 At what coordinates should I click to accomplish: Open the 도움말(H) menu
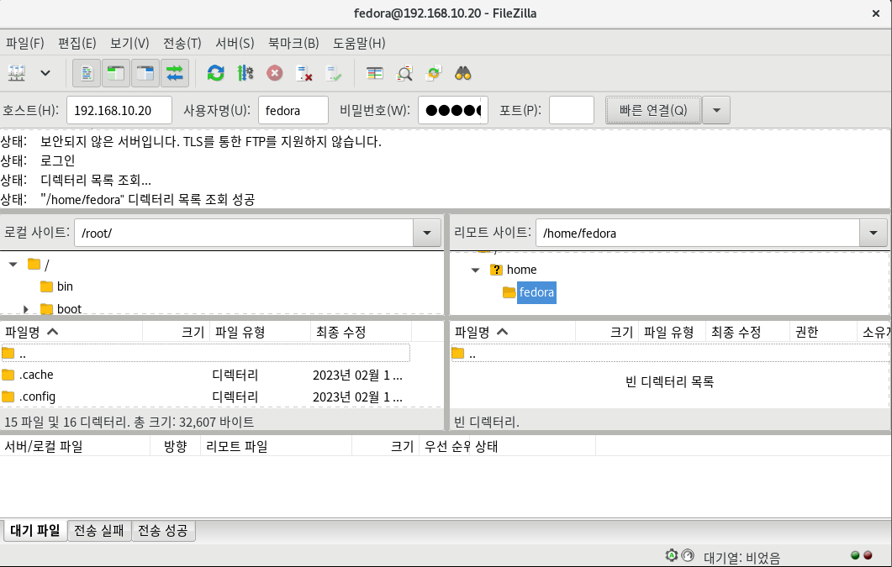click(359, 43)
